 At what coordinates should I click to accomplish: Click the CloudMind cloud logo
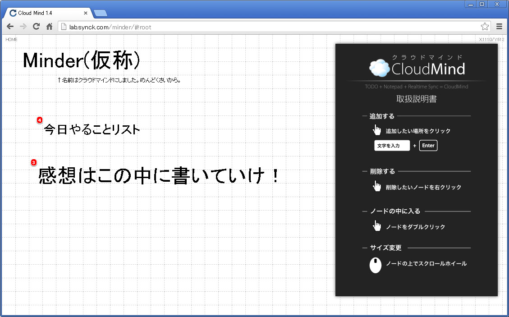(x=380, y=68)
